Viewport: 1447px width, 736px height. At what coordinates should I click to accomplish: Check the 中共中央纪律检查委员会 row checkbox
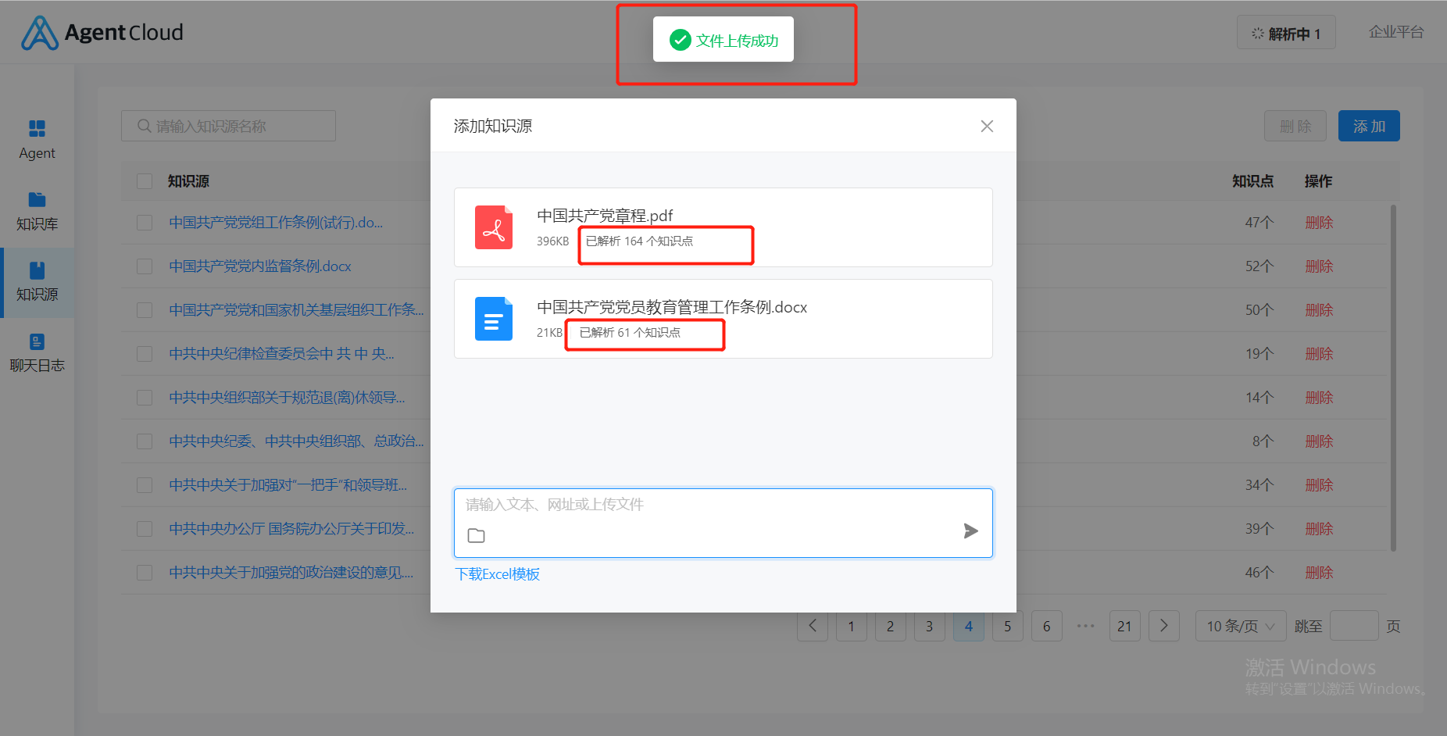point(145,354)
